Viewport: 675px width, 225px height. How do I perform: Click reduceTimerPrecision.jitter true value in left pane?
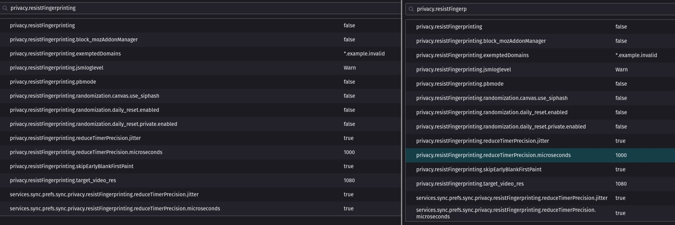[x=348, y=138]
